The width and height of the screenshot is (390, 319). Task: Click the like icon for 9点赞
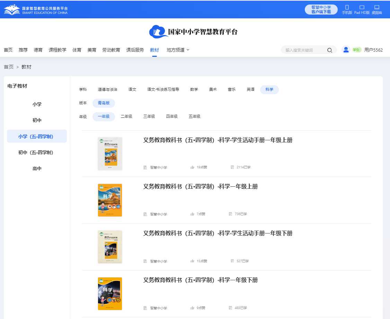pos(192,308)
